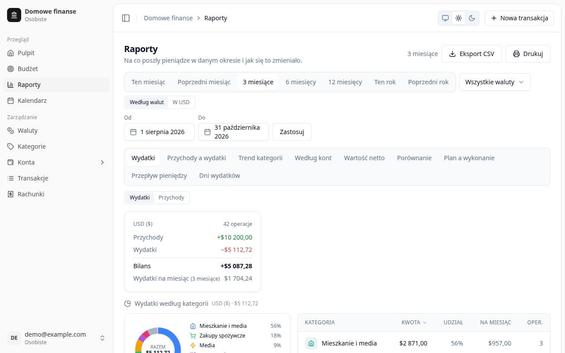Open the Od date picker
This screenshot has width=565, height=353.
pos(159,132)
